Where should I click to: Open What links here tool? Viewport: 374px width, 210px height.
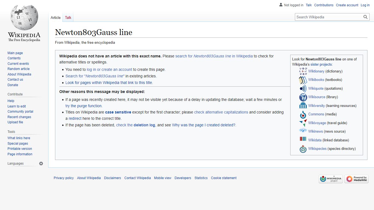coord(19,138)
